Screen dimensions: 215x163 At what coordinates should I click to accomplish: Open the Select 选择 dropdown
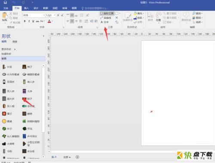(198, 22)
